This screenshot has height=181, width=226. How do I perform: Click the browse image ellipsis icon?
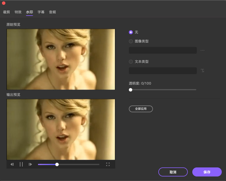(x=202, y=50)
